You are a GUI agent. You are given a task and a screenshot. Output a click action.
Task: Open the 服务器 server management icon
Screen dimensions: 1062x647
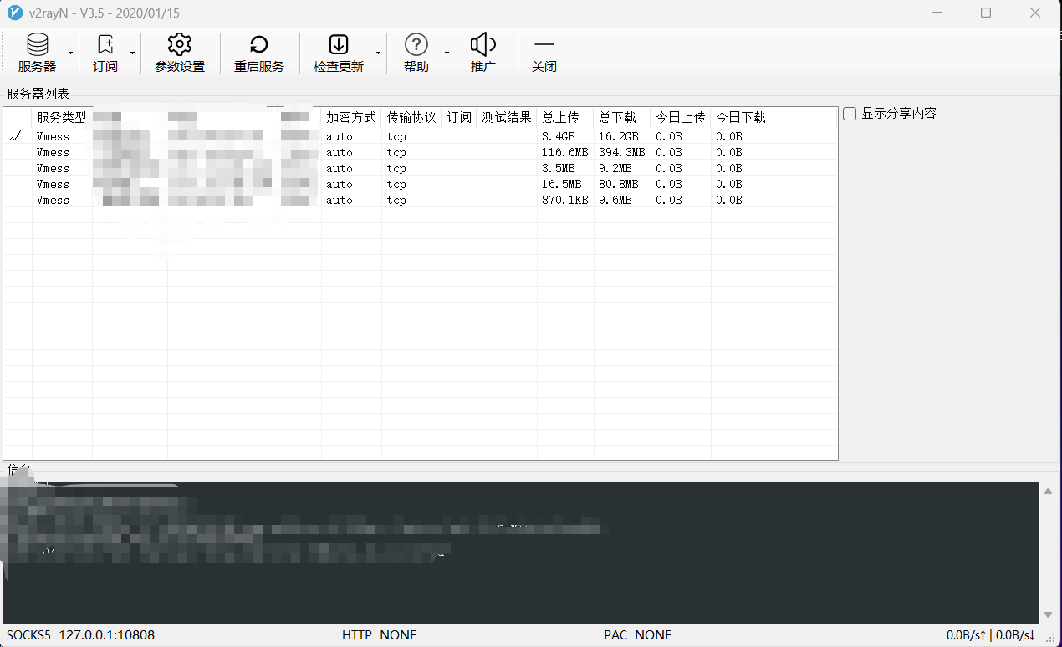(37, 52)
